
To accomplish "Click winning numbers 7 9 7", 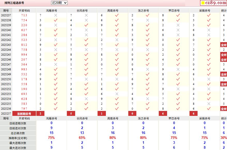I will [24, 109].
